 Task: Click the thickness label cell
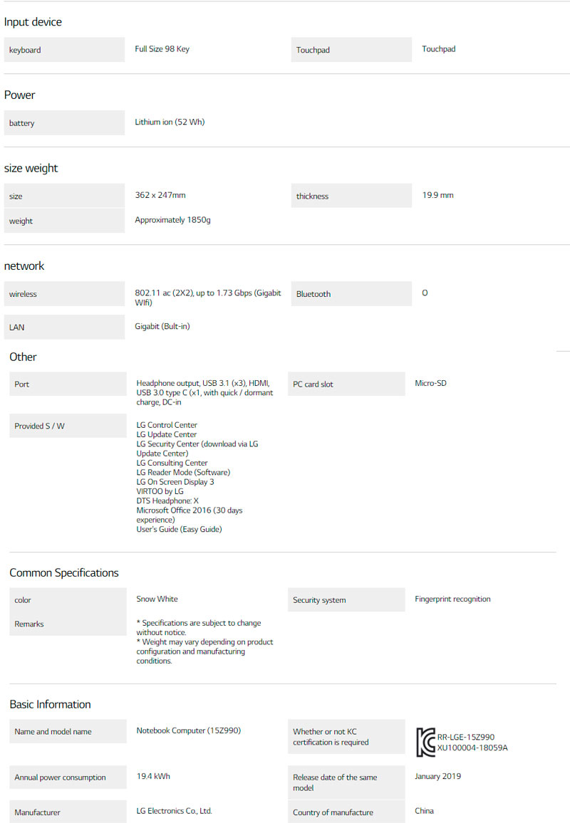[x=351, y=196]
